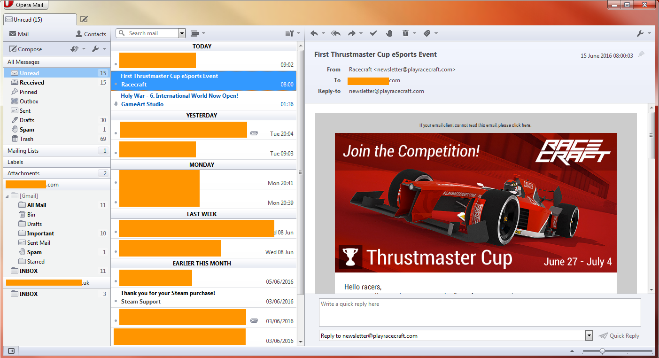Toggle the panel show/hide button at bottom-left
659x358 pixels.
click(x=11, y=351)
